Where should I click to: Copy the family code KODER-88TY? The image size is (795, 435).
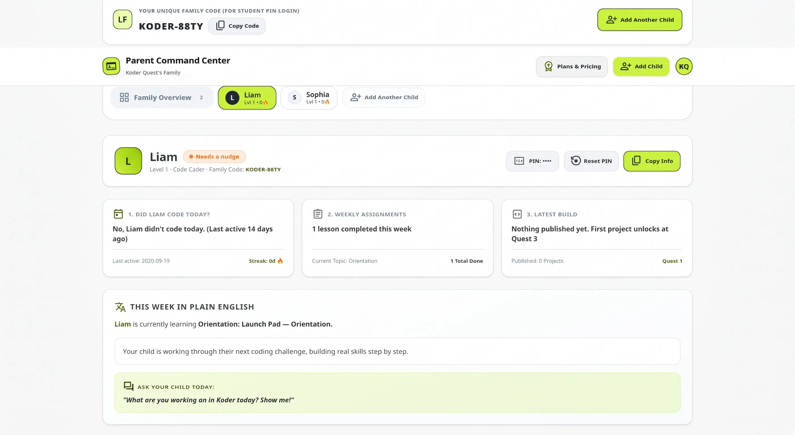click(237, 26)
